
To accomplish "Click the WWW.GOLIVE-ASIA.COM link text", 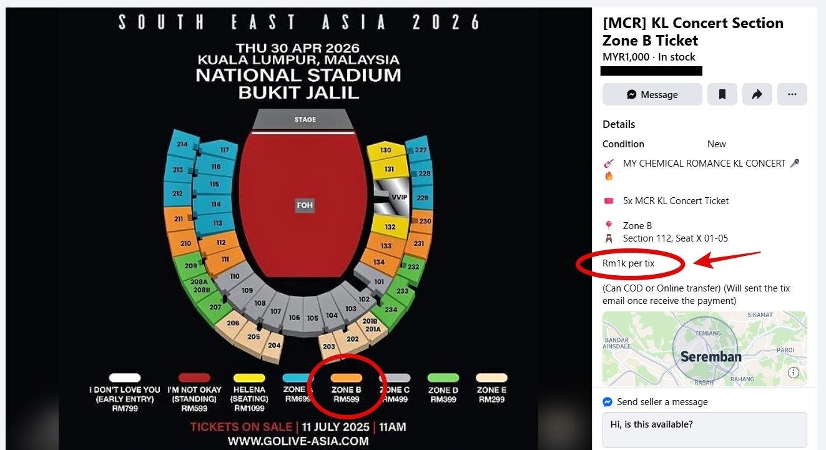I will point(298,441).
